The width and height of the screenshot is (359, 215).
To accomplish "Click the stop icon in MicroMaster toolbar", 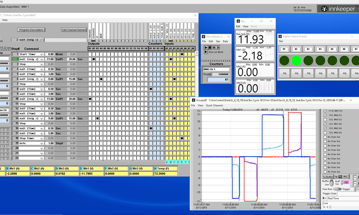I will (210, 47).
